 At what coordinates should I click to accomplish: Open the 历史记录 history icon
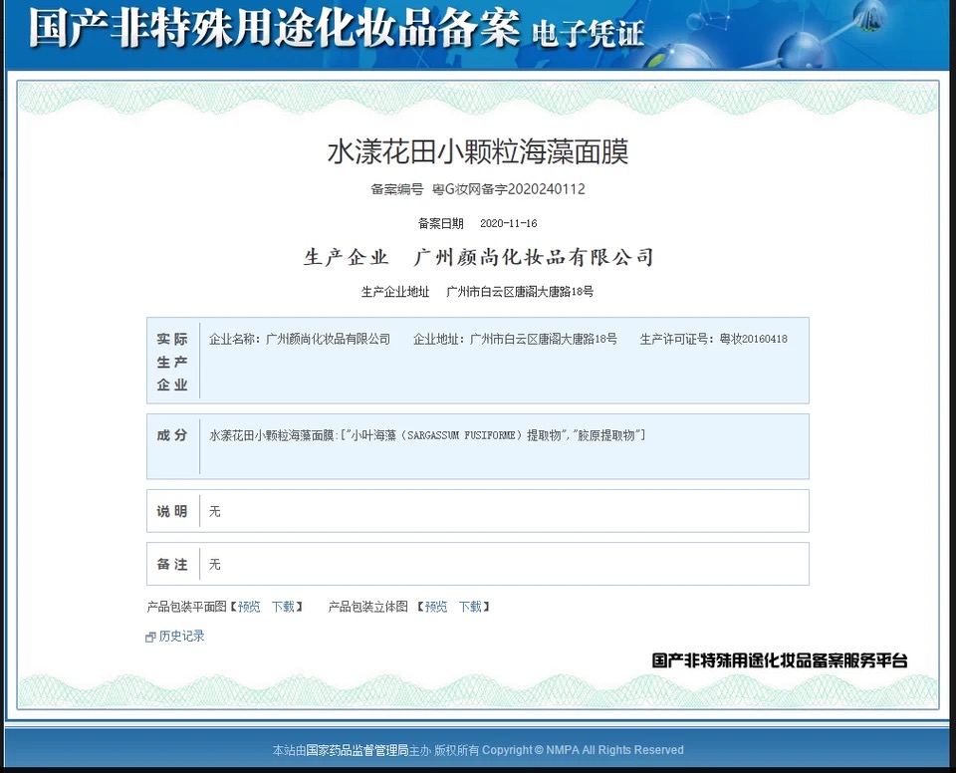coord(150,637)
